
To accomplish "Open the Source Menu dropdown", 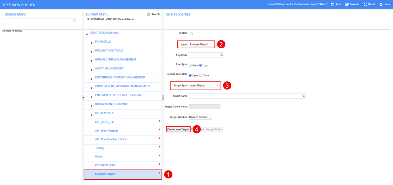I will point(40,21).
